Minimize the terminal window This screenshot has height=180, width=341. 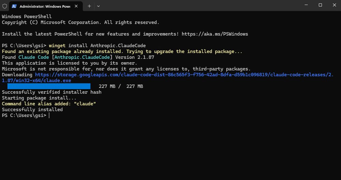[305, 5]
